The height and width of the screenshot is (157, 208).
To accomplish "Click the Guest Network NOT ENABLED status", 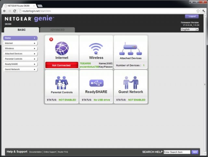I will click(x=136, y=100).
